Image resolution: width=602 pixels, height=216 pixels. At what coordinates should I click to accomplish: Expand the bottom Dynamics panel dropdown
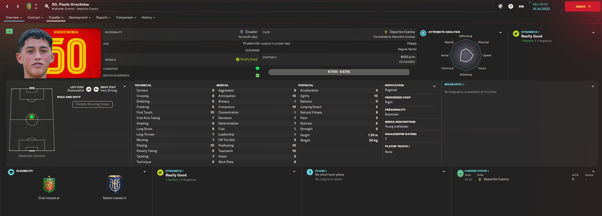pos(294,171)
